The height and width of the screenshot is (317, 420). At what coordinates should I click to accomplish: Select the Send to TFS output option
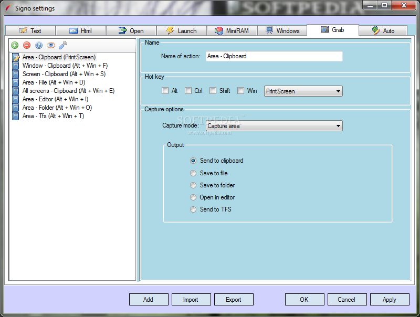pos(193,209)
